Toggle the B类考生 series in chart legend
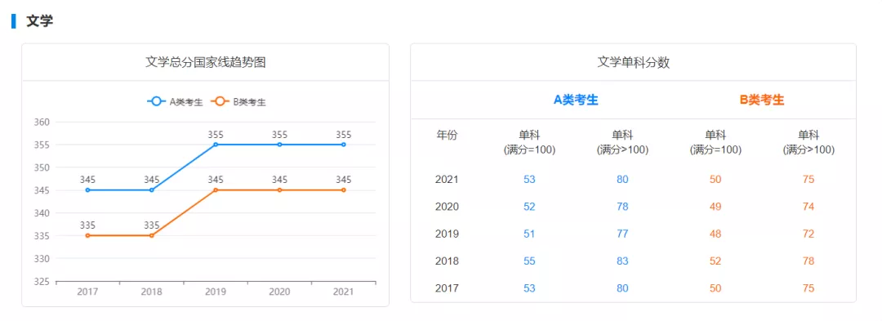Image resolution: width=882 pixels, height=321 pixels. (x=238, y=102)
